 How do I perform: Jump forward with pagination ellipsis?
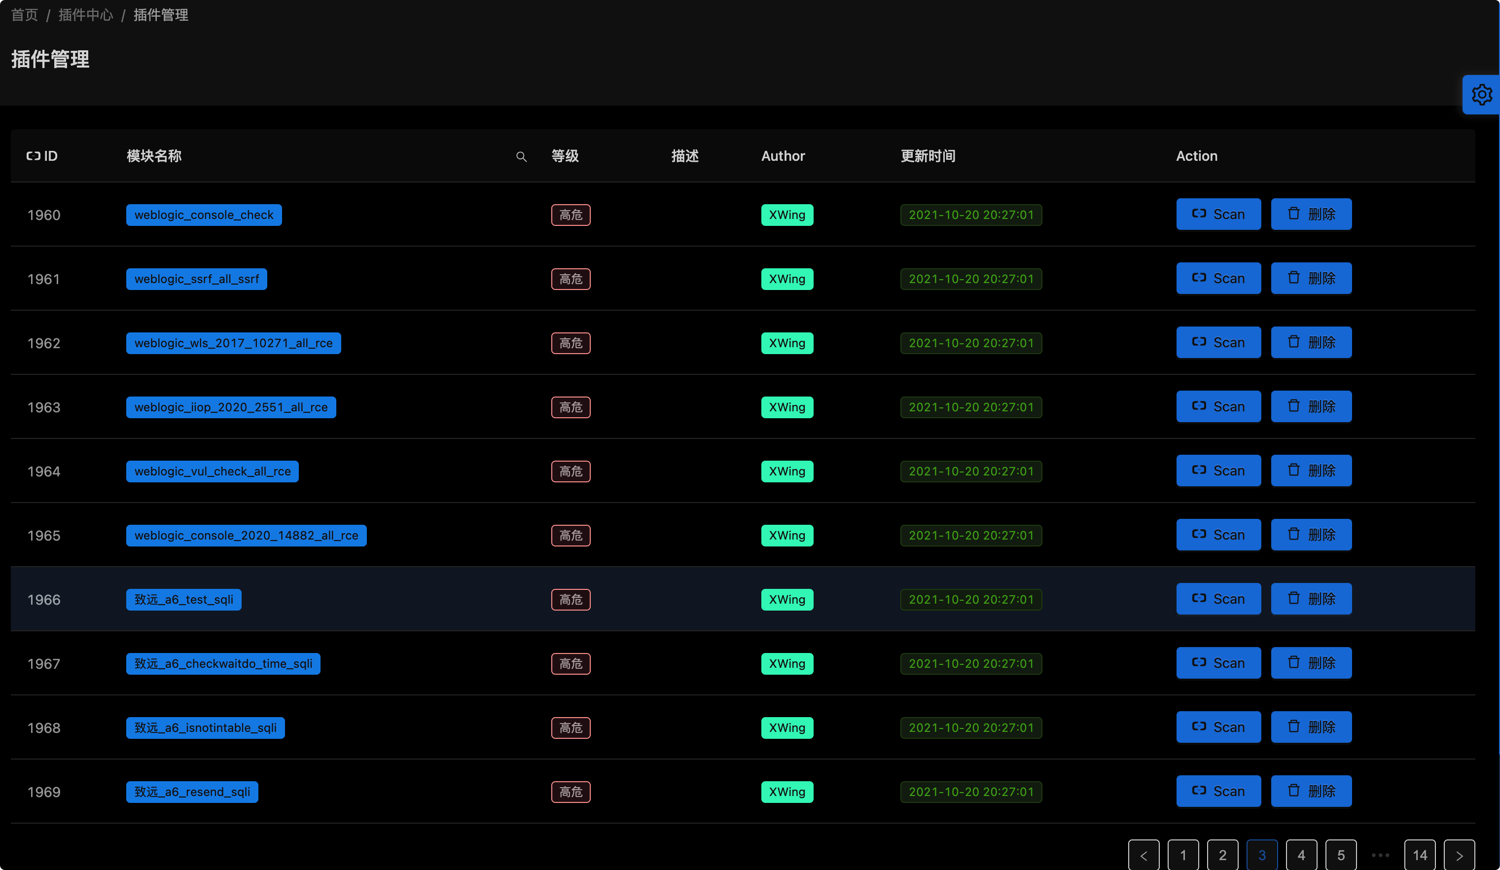[1380, 855]
